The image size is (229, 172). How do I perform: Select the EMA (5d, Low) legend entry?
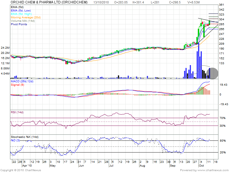pos(21,10)
